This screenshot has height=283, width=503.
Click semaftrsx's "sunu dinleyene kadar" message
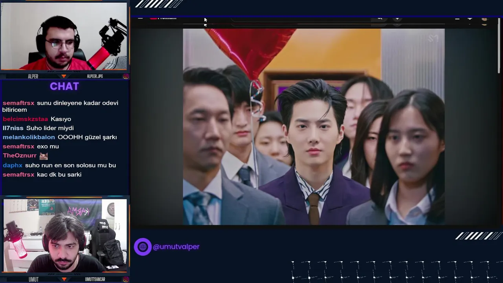tap(60, 106)
